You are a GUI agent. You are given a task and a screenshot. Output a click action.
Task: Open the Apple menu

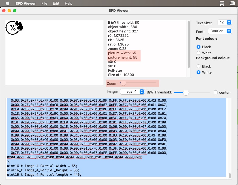tap(8, 3)
